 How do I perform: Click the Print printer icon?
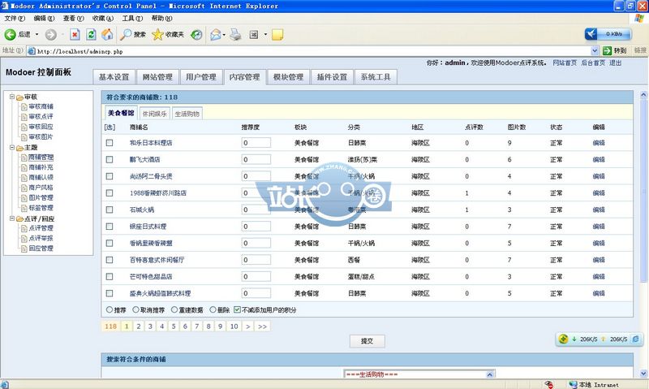(x=235, y=34)
